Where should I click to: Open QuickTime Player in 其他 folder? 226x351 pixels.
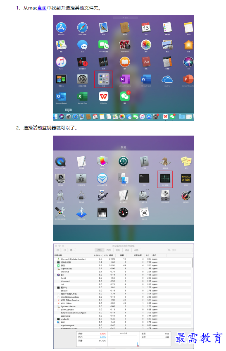60,161
